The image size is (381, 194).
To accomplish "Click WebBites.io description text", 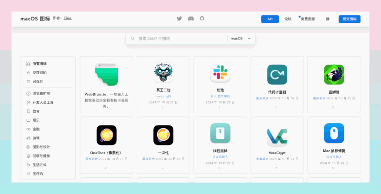I will [x=106, y=100].
